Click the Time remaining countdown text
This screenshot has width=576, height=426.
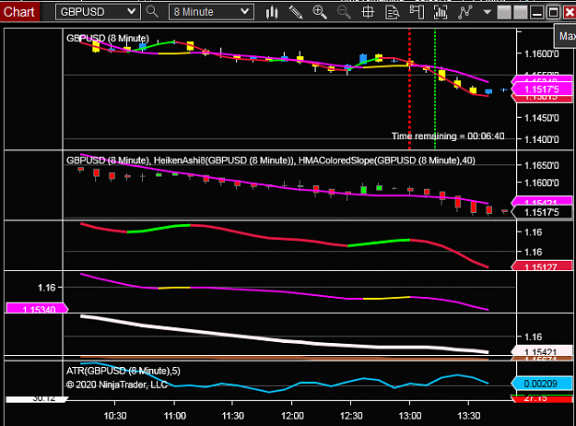tap(448, 136)
